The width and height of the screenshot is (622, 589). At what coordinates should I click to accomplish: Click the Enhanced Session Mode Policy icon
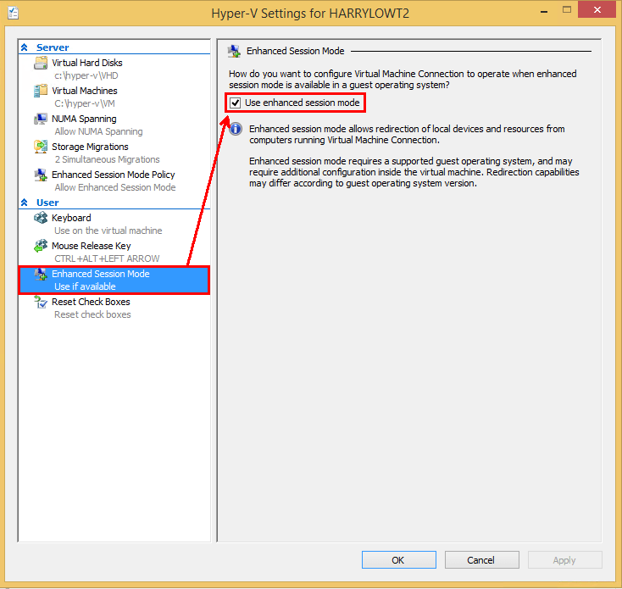[x=41, y=175]
